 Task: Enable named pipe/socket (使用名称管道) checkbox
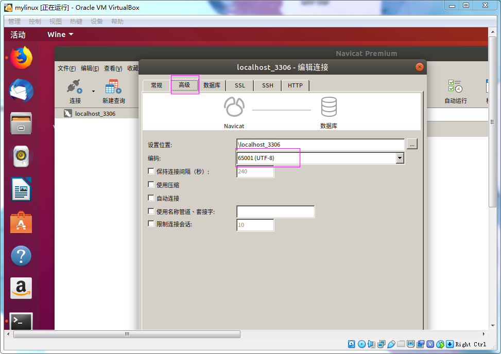click(x=151, y=211)
